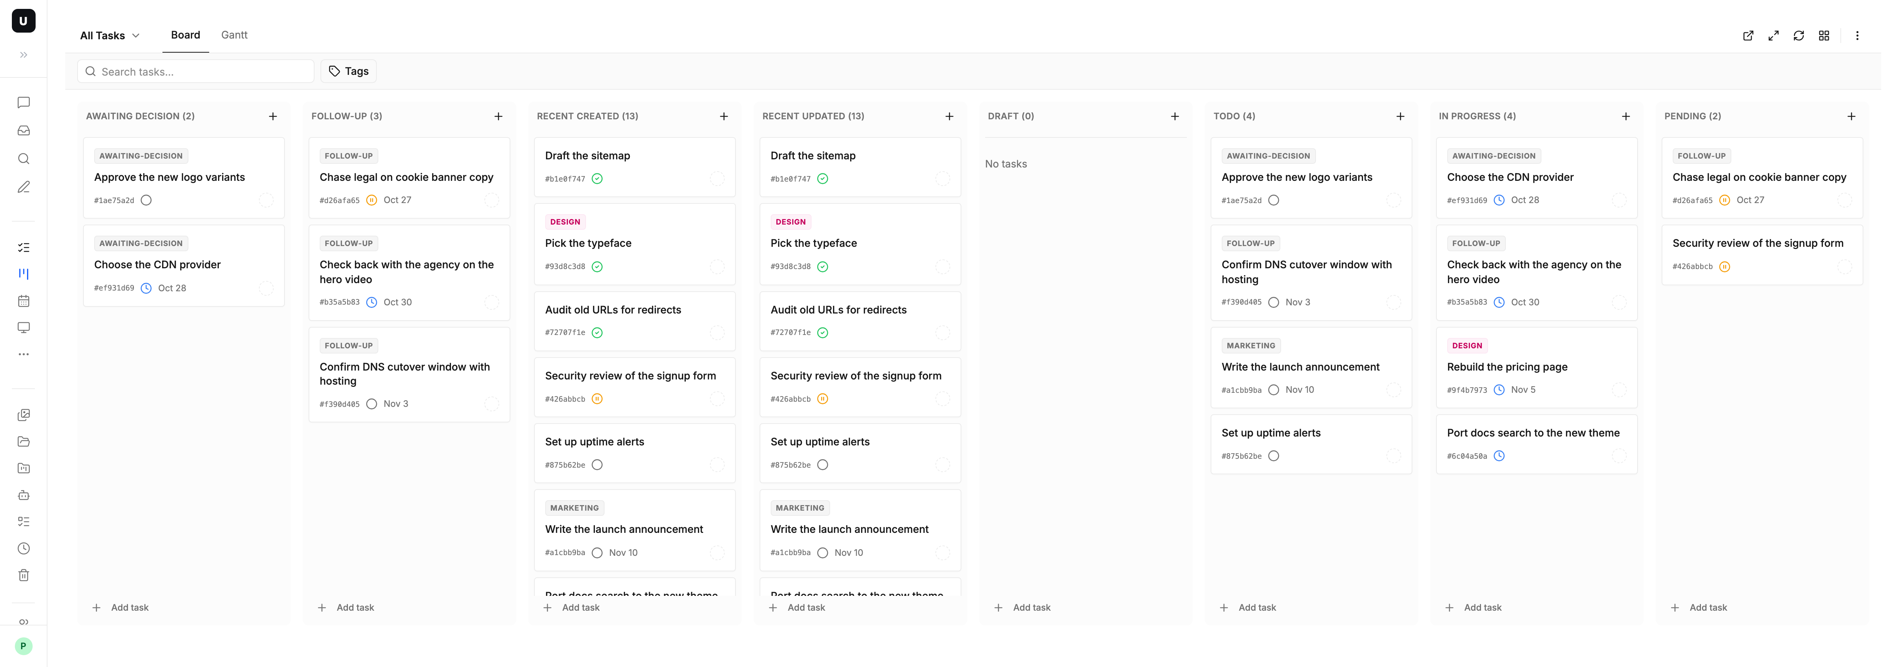The width and height of the screenshot is (1899, 667).
Task: Click plus icon in Pending column header
Action: pos(1851,116)
